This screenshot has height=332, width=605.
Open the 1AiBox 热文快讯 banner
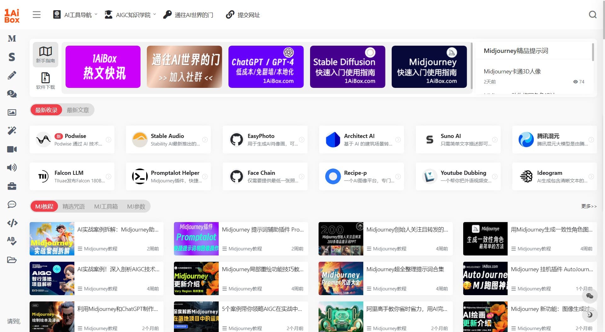coord(103,67)
